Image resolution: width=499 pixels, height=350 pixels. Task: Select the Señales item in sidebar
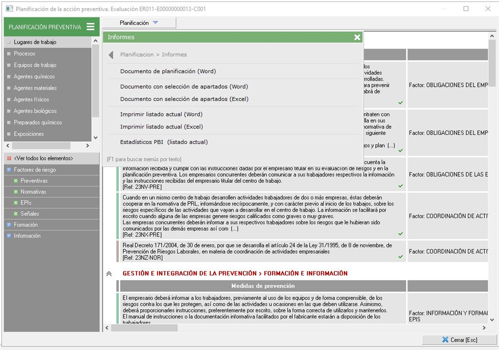click(x=29, y=214)
